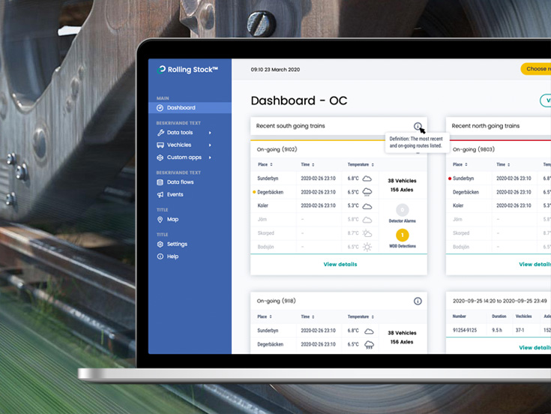Click the yellow Choose button
Screen dimensions: 551x414
pyautogui.click(x=536, y=69)
